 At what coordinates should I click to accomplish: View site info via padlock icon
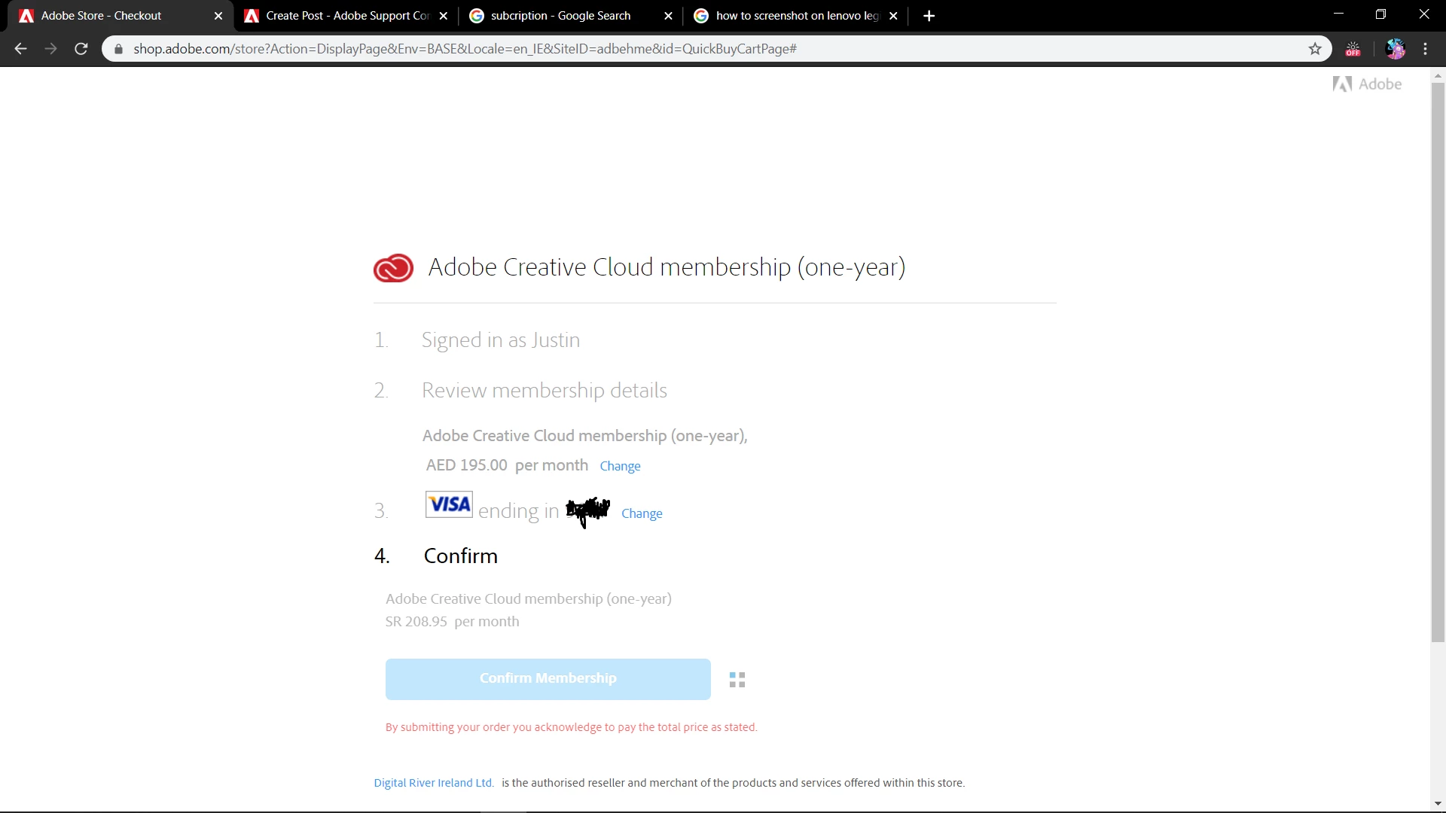[118, 49]
